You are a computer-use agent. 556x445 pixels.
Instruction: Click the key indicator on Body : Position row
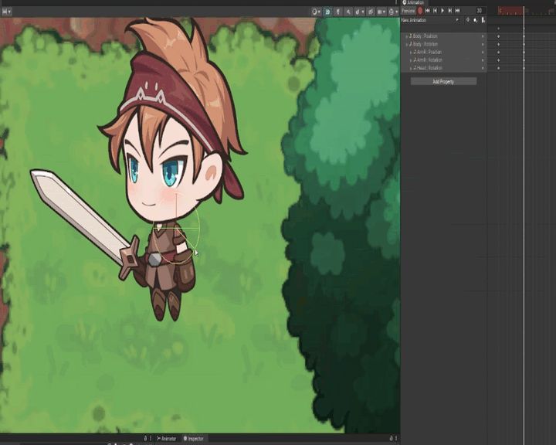tap(483, 36)
